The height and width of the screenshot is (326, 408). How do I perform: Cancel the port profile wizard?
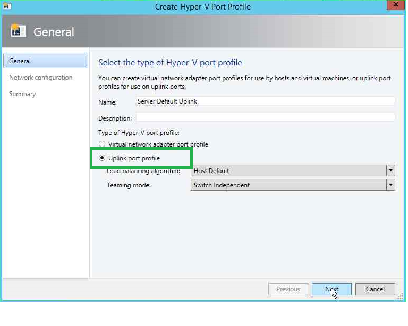tap(375, 289)
